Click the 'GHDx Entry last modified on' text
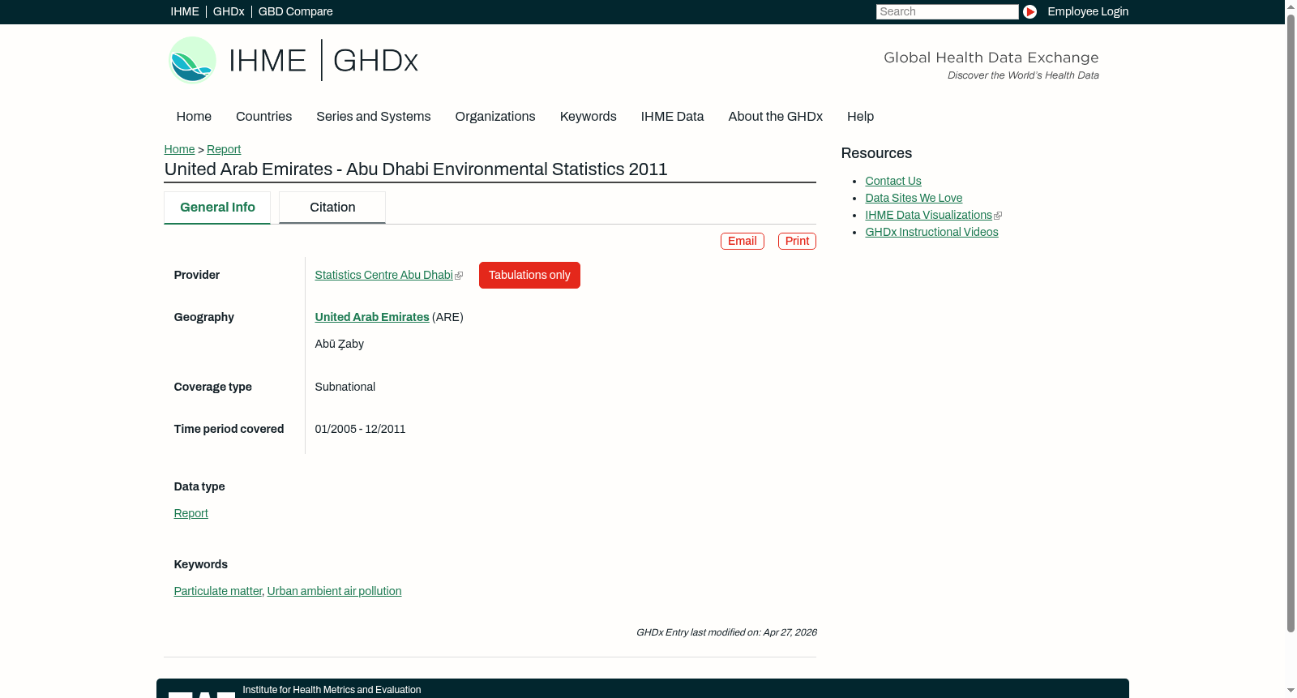 [x=726, y=632]
